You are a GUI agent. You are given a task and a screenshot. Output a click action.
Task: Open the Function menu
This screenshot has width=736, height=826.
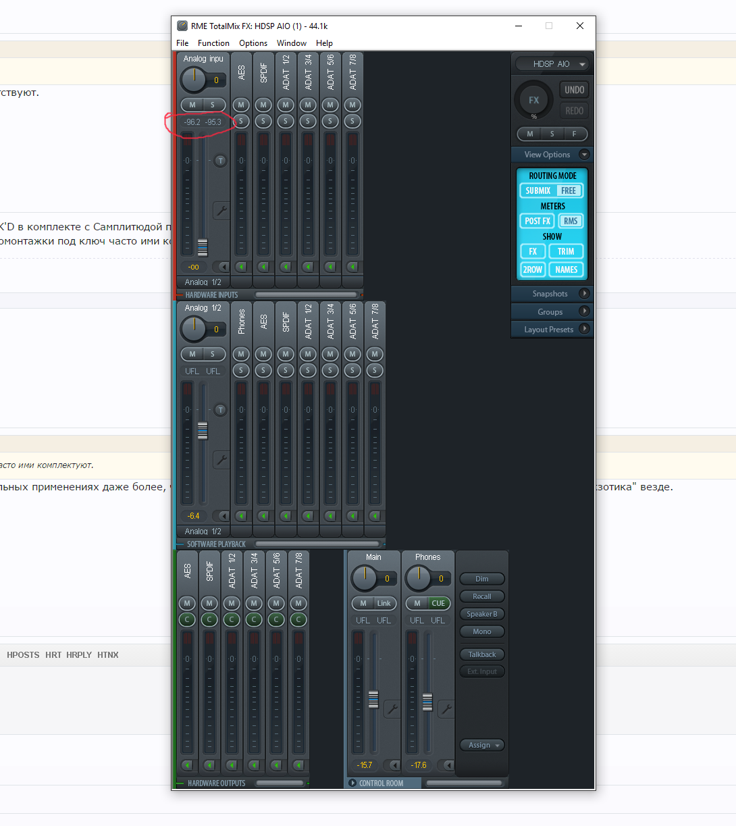click(x=213, y=43)
